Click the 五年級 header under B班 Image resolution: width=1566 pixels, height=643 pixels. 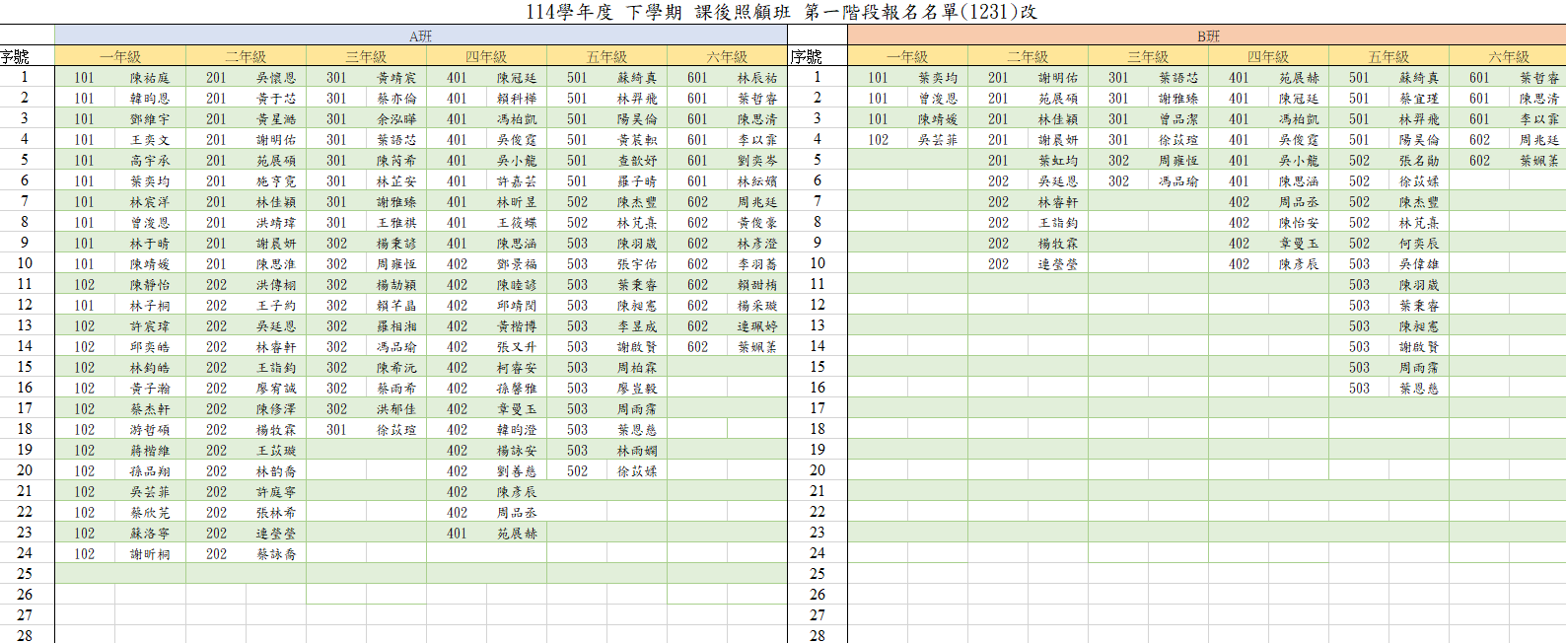(1388, 57)
